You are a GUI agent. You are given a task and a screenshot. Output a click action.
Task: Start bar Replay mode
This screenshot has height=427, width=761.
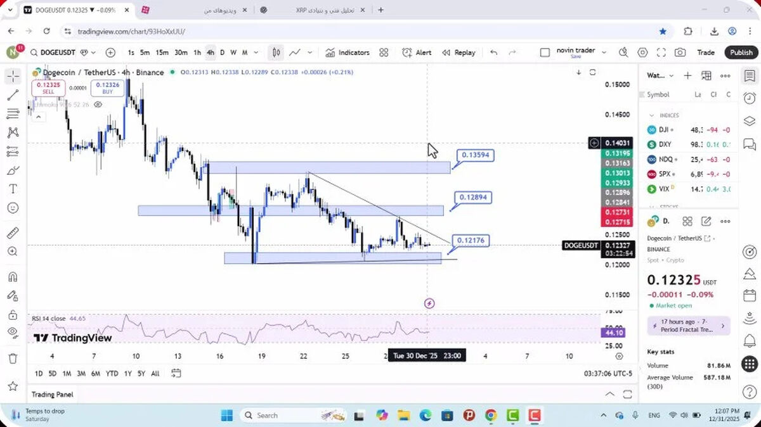459,53
